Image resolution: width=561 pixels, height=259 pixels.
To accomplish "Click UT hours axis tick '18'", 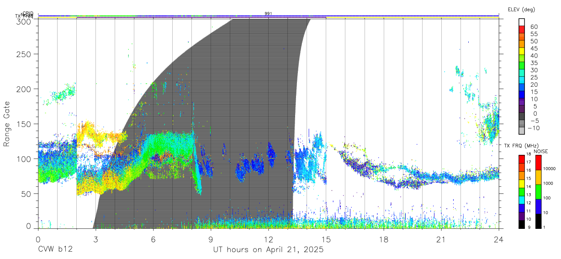I will point(383,239).
